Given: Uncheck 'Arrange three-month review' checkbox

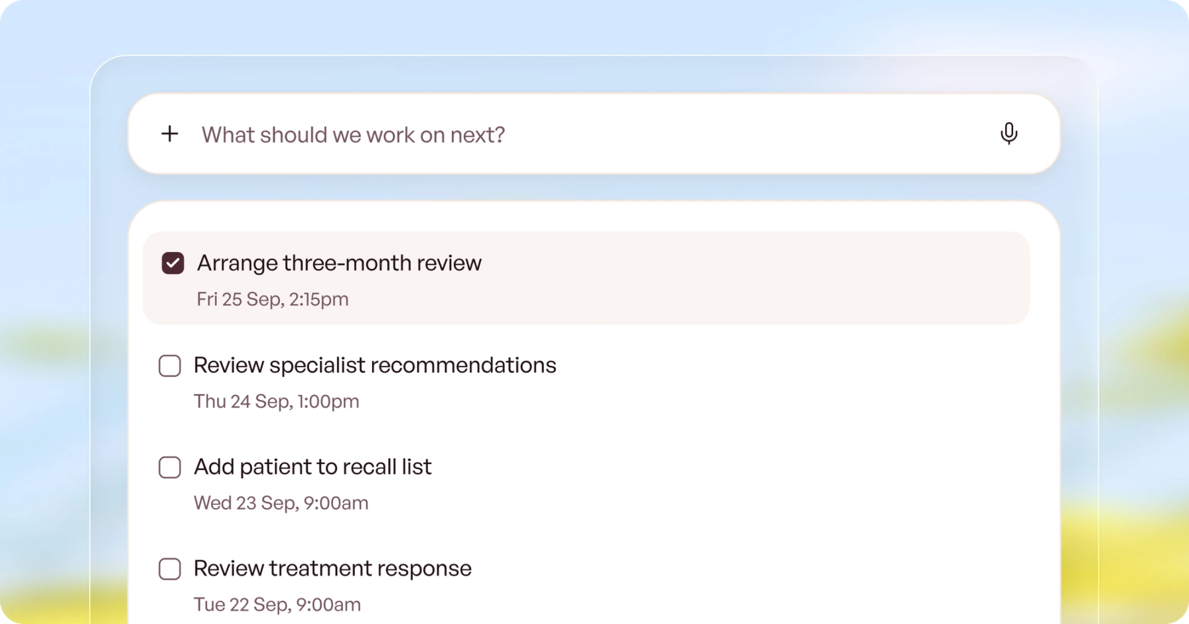Looking at the screenshot, I should coord(173,263).
